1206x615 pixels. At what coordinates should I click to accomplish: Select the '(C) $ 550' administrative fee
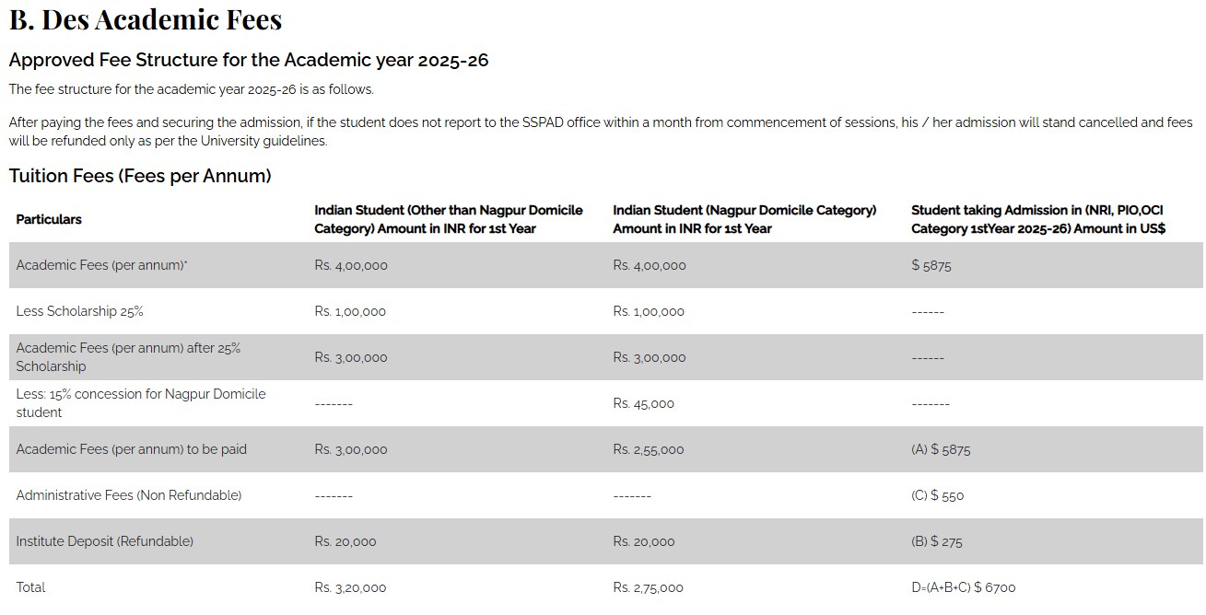(x=937, y=495)
